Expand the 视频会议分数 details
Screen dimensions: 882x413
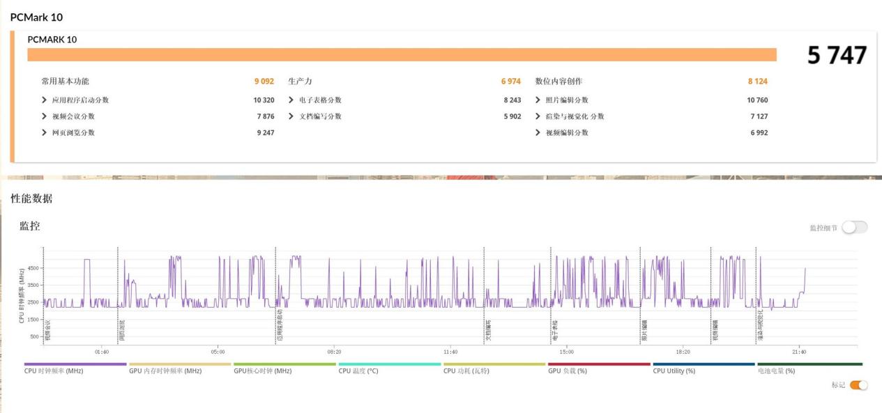(x=45, y=116)
